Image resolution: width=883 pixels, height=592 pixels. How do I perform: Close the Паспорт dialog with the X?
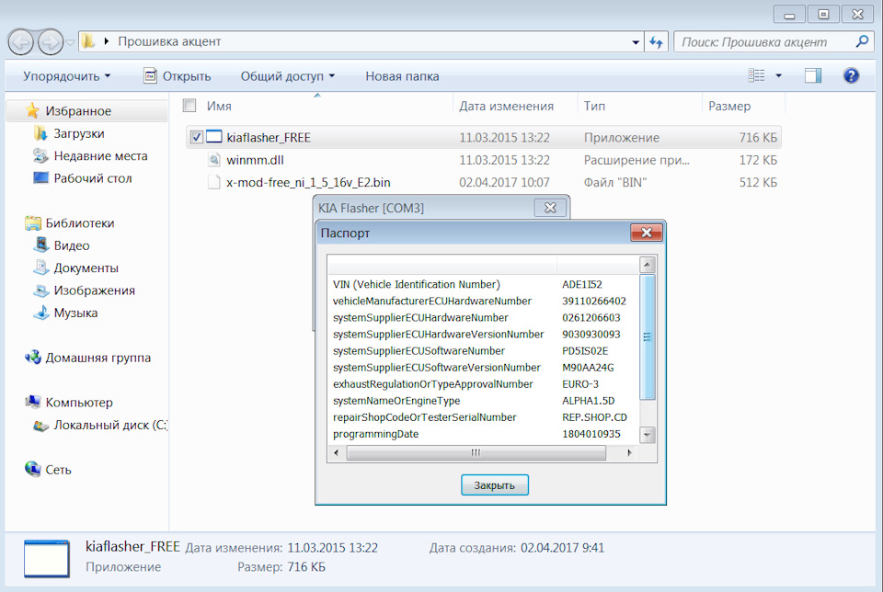[647, 233]
